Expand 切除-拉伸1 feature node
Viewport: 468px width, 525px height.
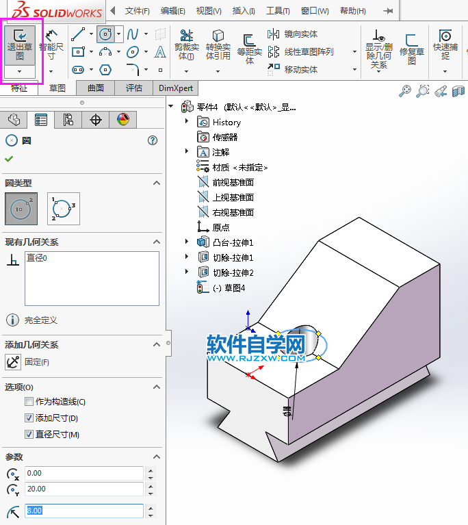187,257
